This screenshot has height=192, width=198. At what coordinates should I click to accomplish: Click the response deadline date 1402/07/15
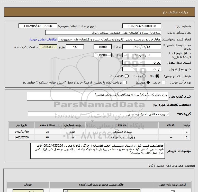[141, 47]
